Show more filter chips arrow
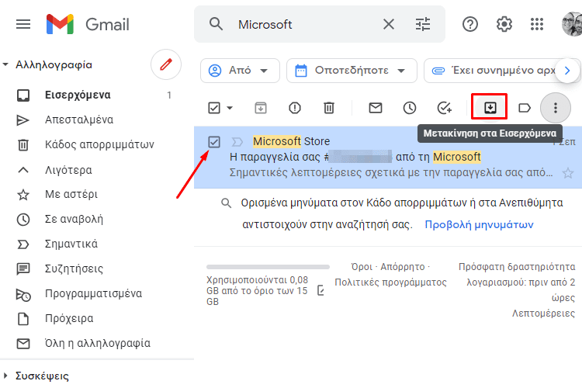Viewport: 582px width, 388px height. coord(567,71)
